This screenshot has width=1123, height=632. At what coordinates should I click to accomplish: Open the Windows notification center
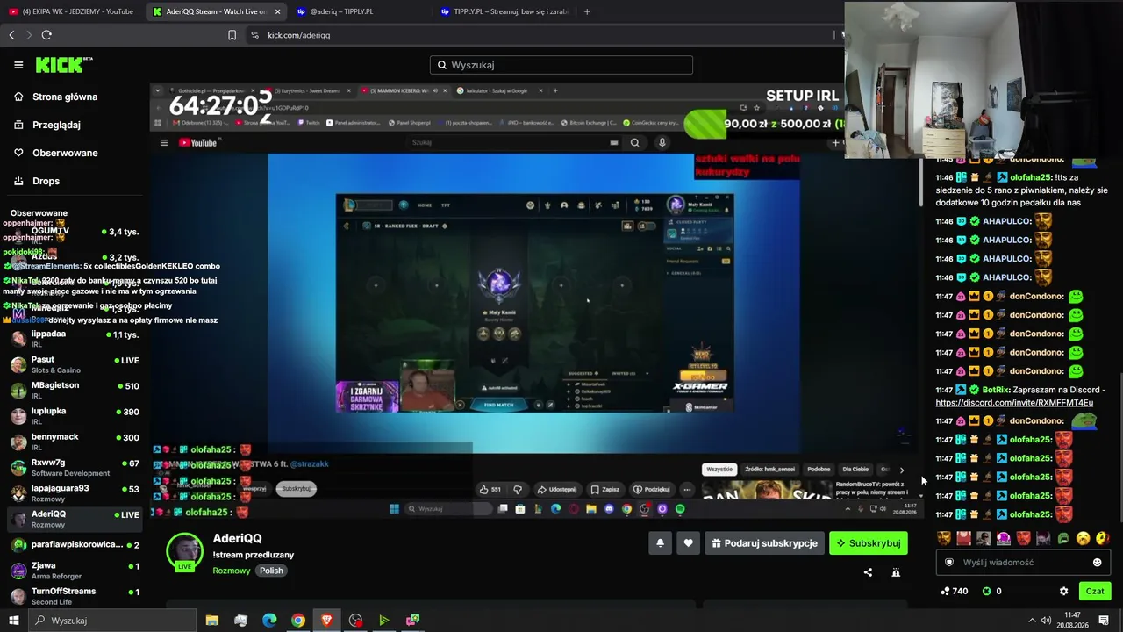1104,621
